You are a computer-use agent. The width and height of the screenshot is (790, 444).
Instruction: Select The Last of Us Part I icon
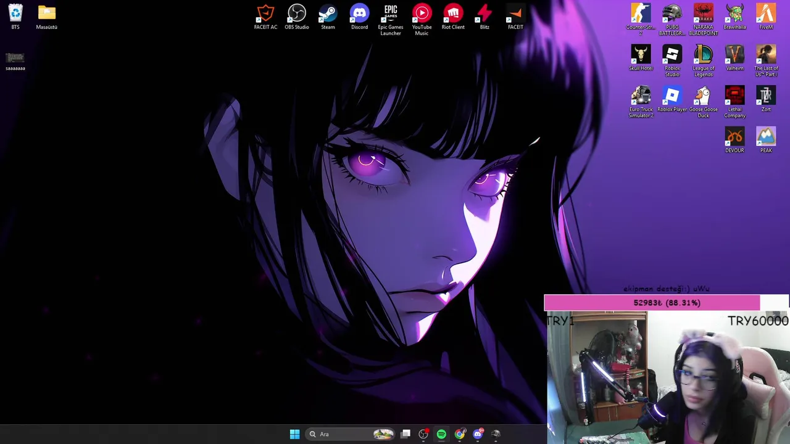(x=766, y=61)
